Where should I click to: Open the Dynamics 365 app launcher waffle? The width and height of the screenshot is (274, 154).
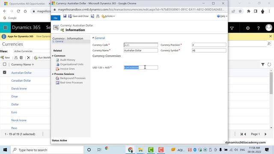5,27
